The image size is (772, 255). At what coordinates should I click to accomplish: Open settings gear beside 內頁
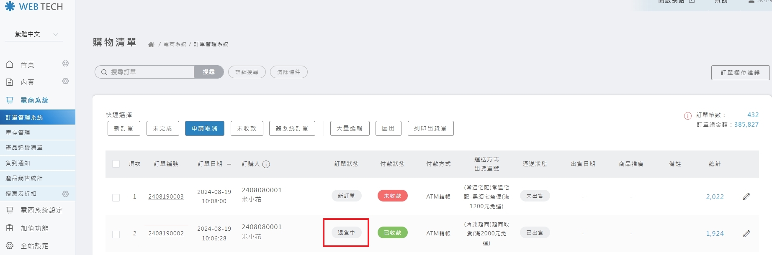(x=65, y=81)
